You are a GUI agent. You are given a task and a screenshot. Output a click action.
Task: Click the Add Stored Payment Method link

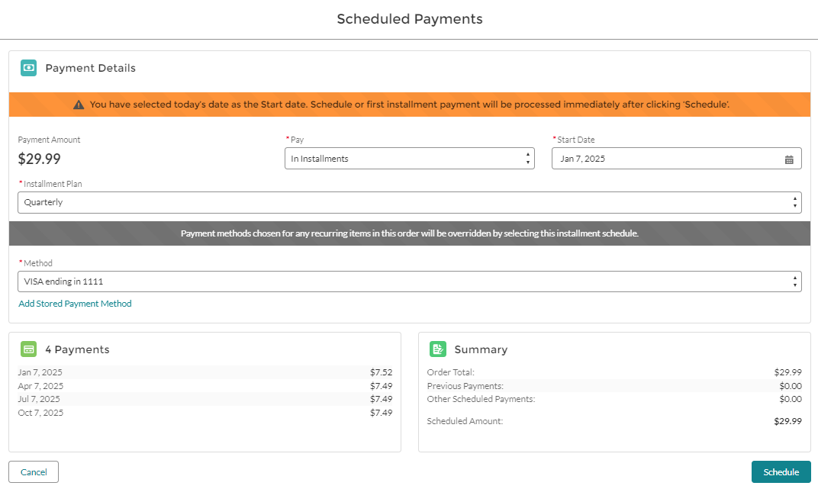(75, 304)
